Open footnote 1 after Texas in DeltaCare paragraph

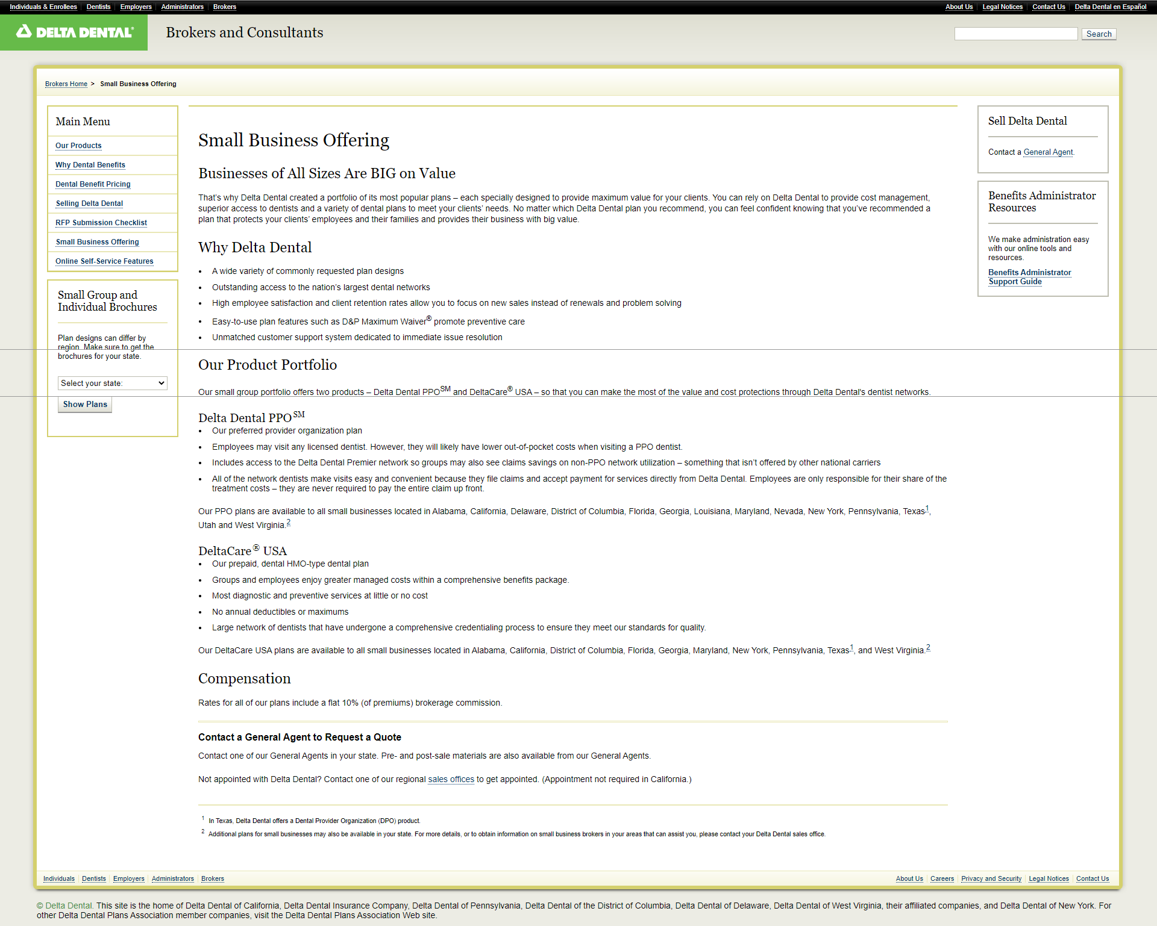click(x=851, y=648)
